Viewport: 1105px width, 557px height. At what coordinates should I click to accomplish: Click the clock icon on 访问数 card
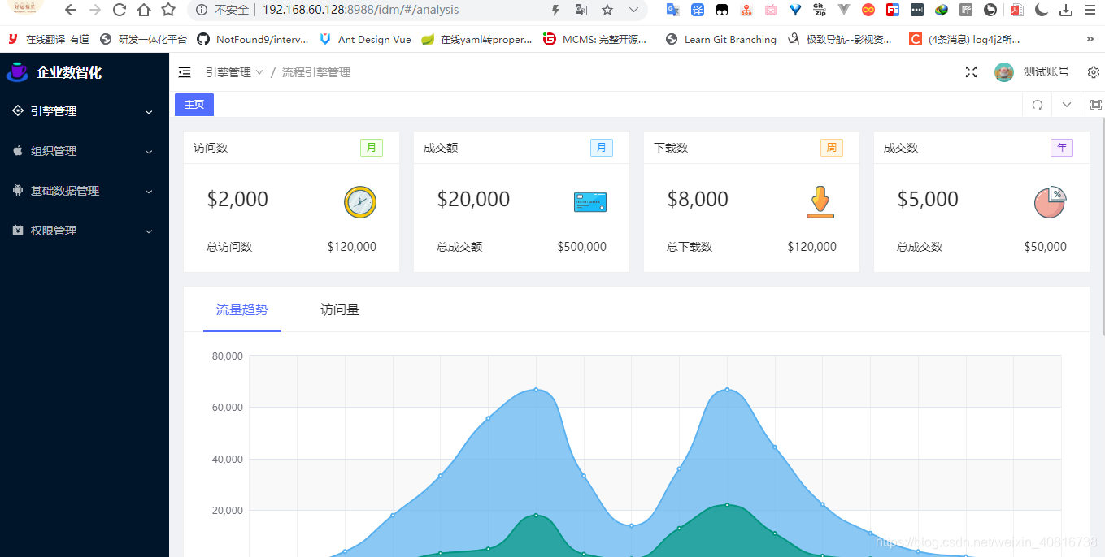[x=360, y=202]
